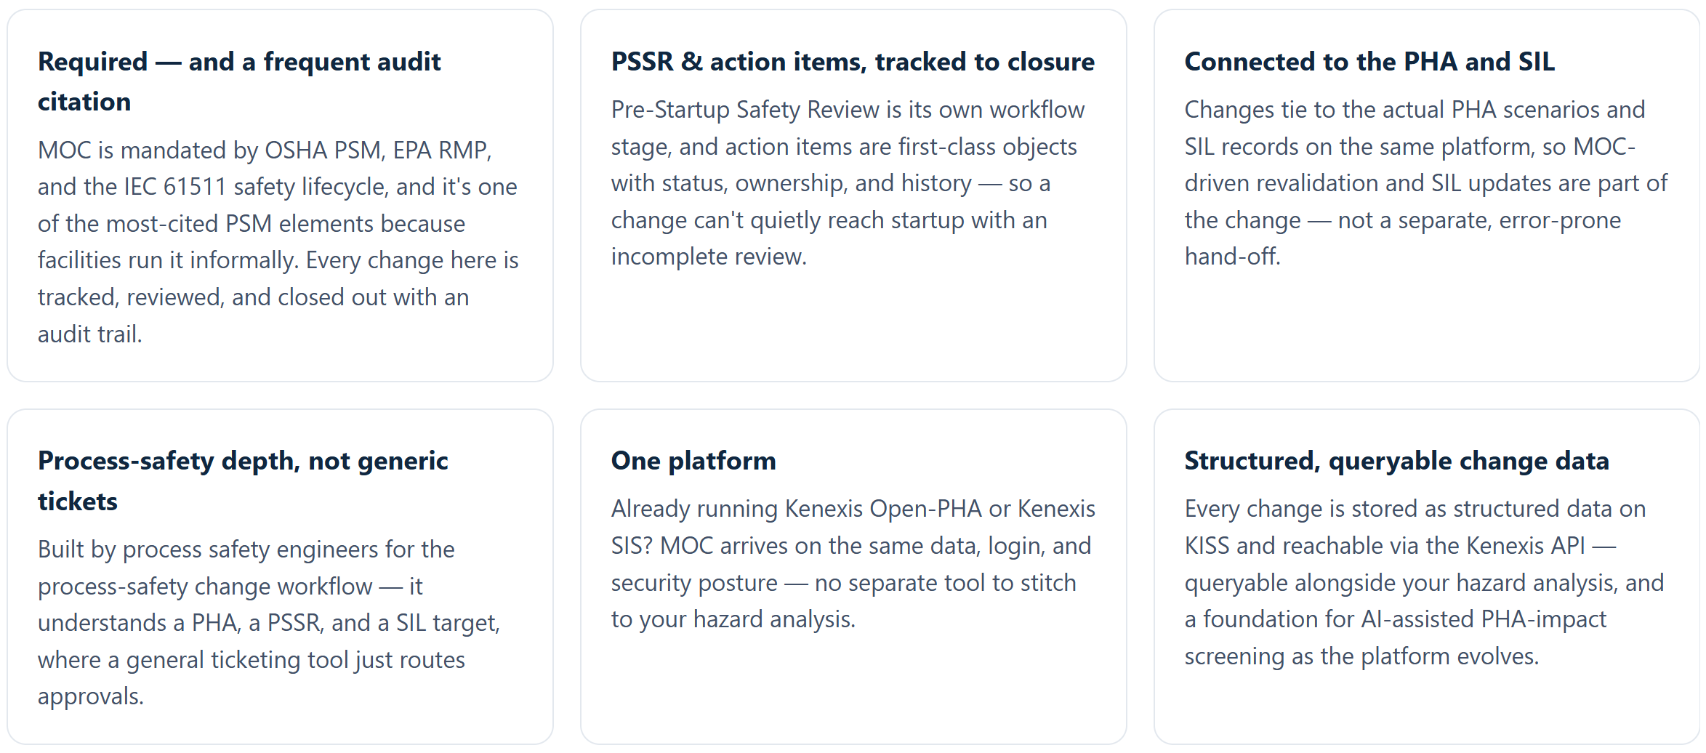Viewport: 1706px width, 753px height.
Task: Click the paragraph starting 'Built by process safety engineers'
Action: click(269, 623)
